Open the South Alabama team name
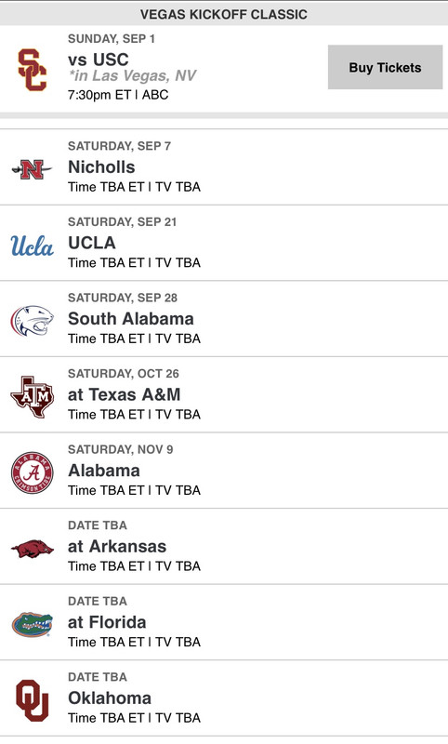The width and height of the screenshot is (448, 744). click(x=131, y=319)
